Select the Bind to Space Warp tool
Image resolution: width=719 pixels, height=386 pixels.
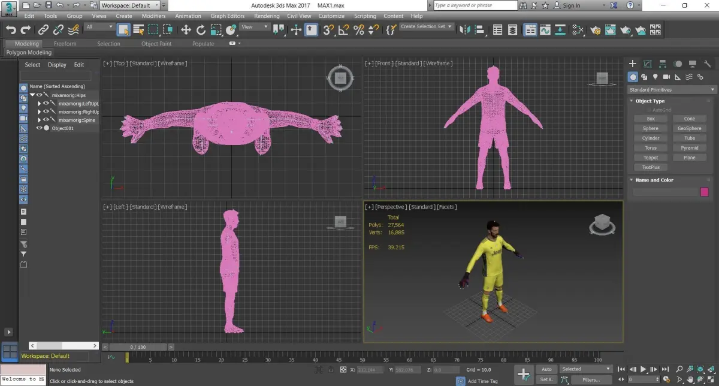(x=74, y=29)
